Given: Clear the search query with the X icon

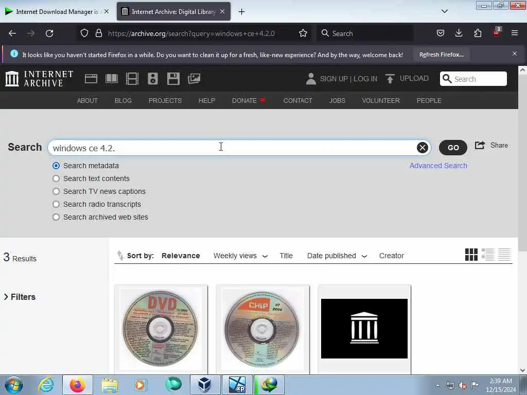Looking at the screenshot, I should 423,148.
